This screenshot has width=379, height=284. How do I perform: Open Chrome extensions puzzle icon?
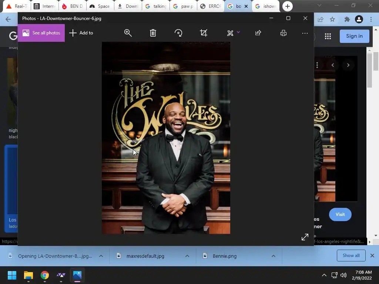pyautogui.click(x=347, y=19)
